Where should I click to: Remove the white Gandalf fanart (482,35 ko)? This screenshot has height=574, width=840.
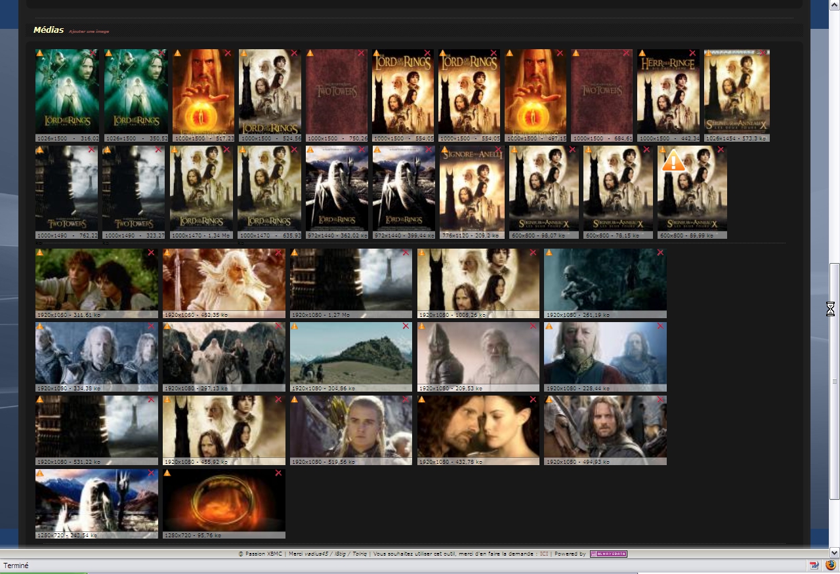click(x=278, y=253)
